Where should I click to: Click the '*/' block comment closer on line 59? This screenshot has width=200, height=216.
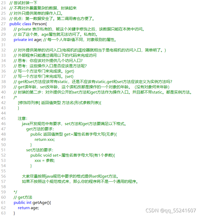click(x=15, y=192)
